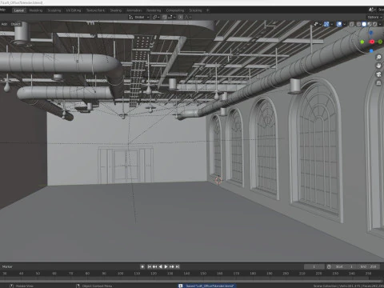Click the upper blue Z axis gizmo dot
Image resolution: width=384 pixels, height=288 pixels.
point(371,33)
